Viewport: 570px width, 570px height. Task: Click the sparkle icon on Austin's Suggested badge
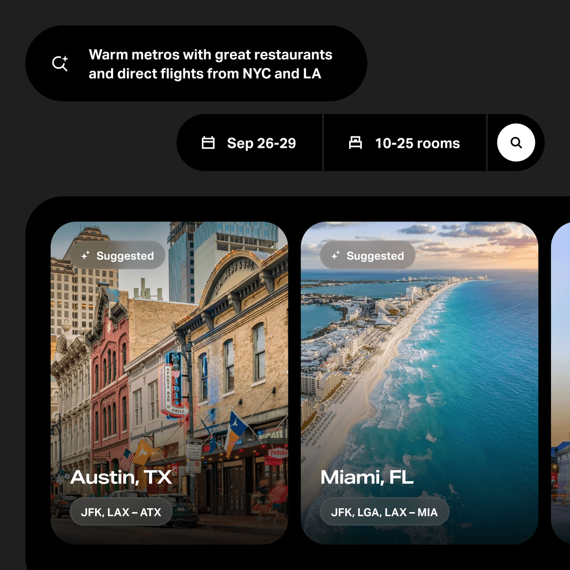[x=85, y=255]
